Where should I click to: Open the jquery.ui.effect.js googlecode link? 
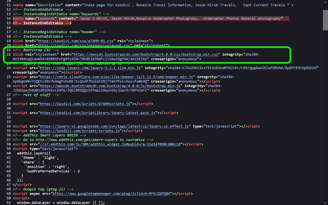point(114,126)
